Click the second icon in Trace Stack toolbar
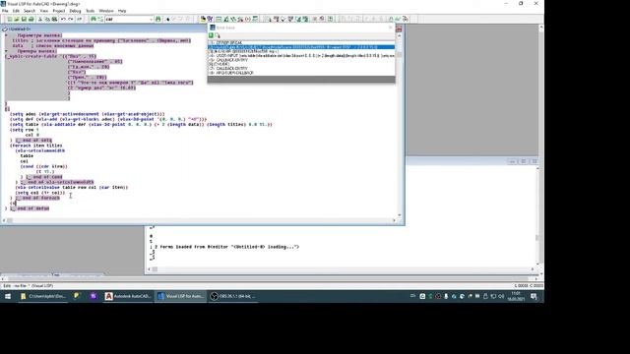 (218, 35)
